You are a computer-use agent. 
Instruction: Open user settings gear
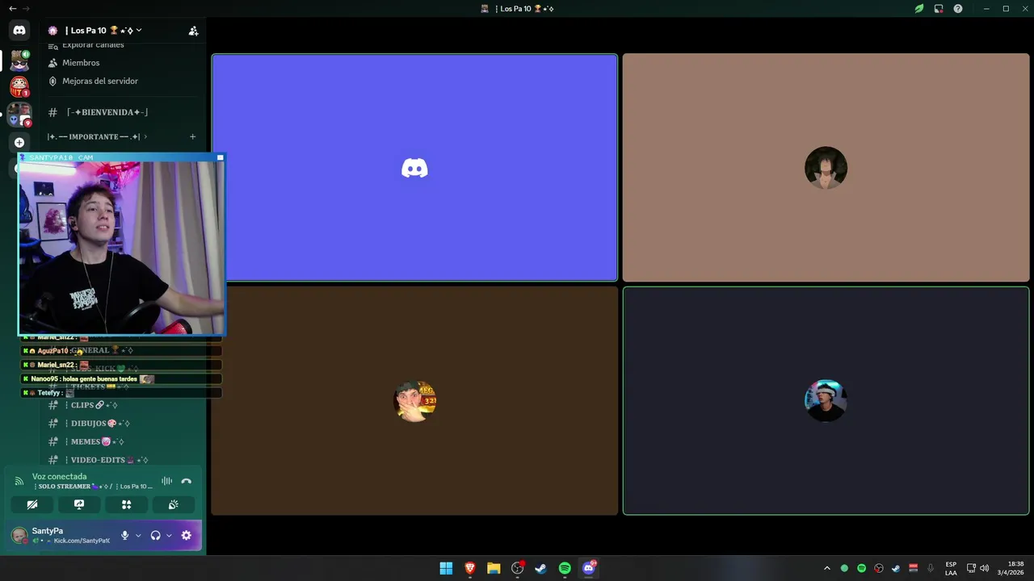pyautogui.click(x=186, y=535)
